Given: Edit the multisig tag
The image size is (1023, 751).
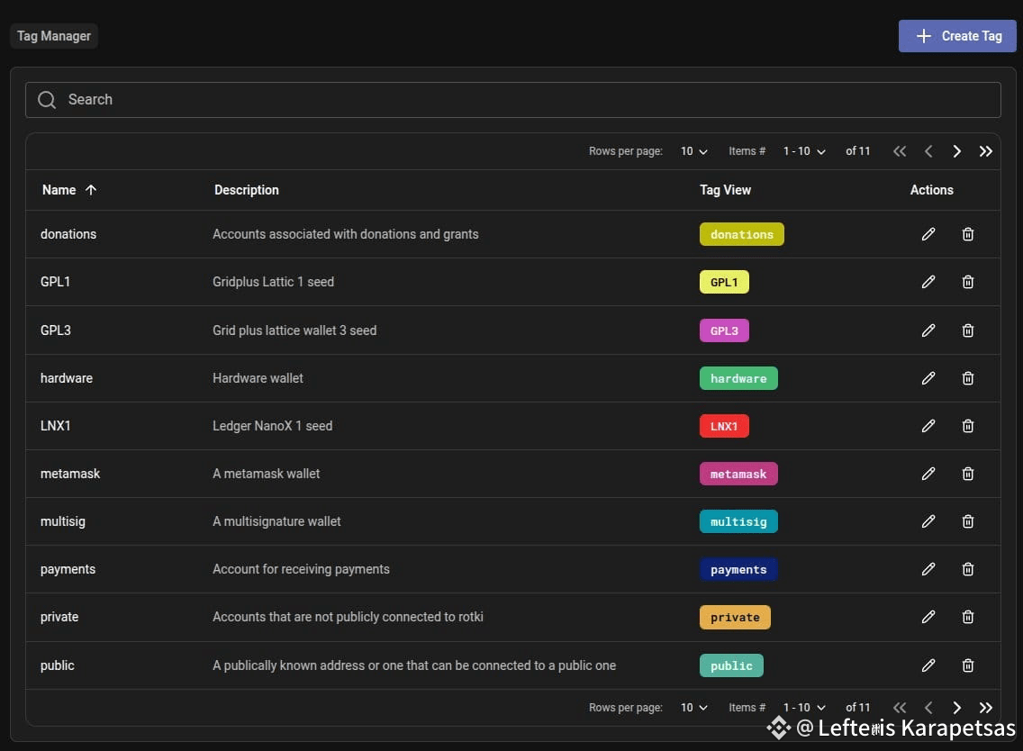Looking at the screenshot, I should 928,521.
